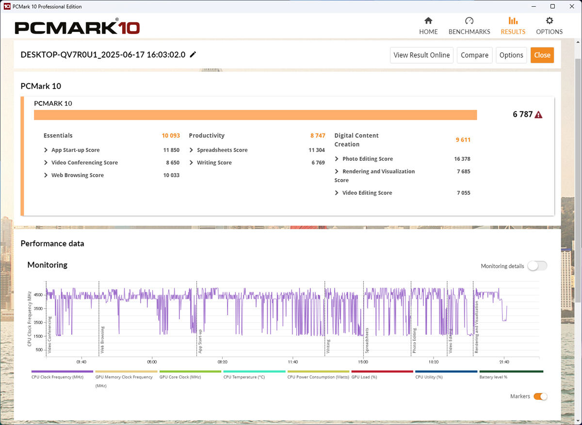Click the result name DESKTOP-QV7R0U1 title
The width and height of the screenshot is (582, 425).
coord(103,55)
